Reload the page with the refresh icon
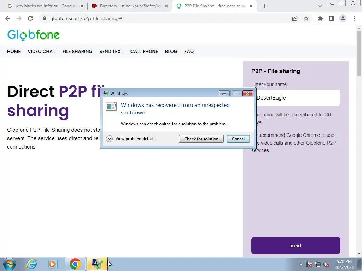The width and height of the screenshot is (362, 271). 30,18
